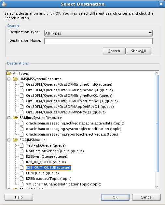Click file icon of OraSDPMEngineSndQ1 queue
The width and height of the screenshot is (165, 205).
coord(22,90)
